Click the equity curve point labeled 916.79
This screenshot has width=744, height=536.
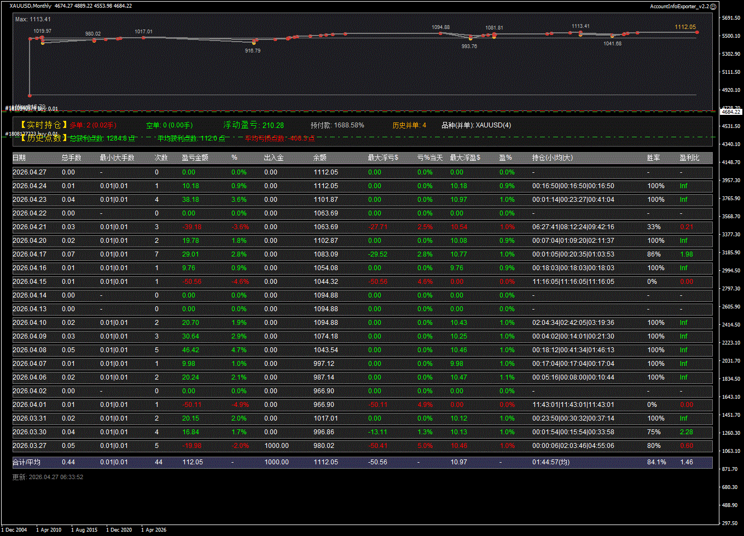pyautogui.click(x=253, y=43)
